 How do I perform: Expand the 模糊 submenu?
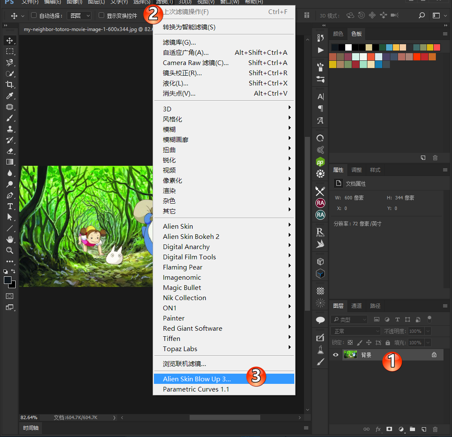(x=224, y=129)
